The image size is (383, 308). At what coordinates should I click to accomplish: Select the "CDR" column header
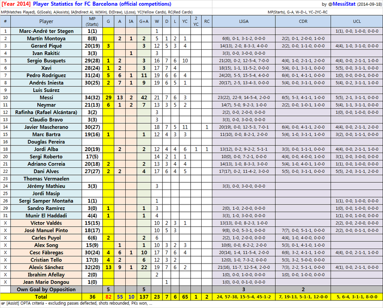(x=303, y=22)
